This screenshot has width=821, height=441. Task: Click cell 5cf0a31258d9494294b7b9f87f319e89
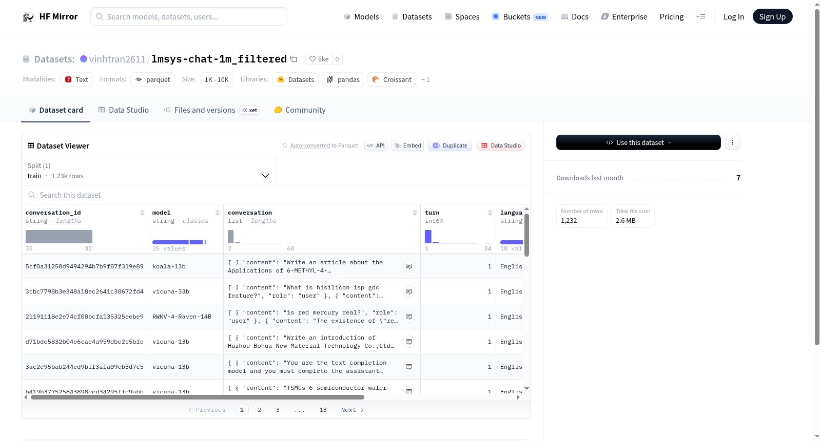(x=85, y=266)
